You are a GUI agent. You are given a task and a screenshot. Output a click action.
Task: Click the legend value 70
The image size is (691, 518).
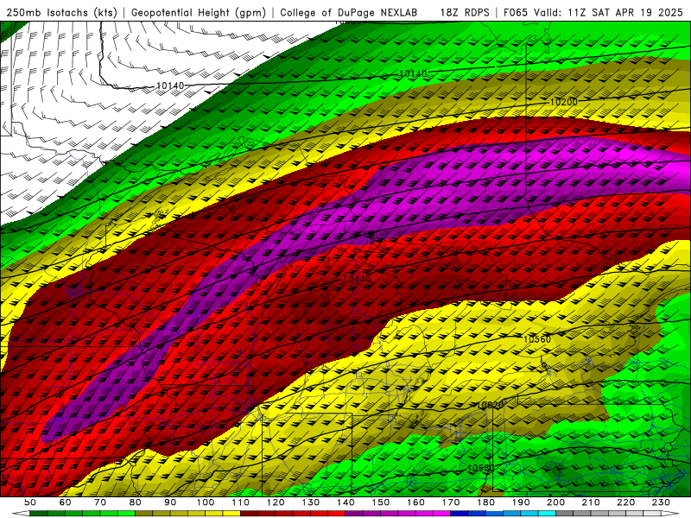[x=100, y=502]
